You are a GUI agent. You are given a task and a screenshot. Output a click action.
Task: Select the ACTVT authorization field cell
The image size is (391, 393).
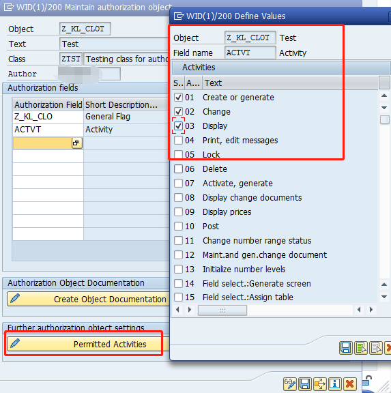pos(48,130)
